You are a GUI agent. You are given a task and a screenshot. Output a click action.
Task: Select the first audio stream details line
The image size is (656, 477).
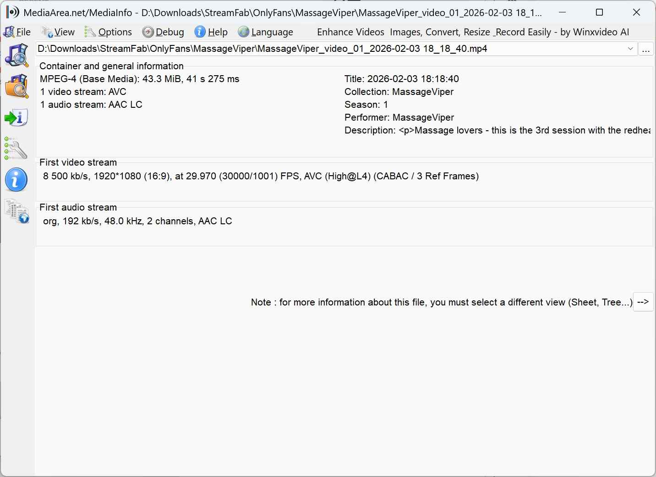click(x=137, y=221)
